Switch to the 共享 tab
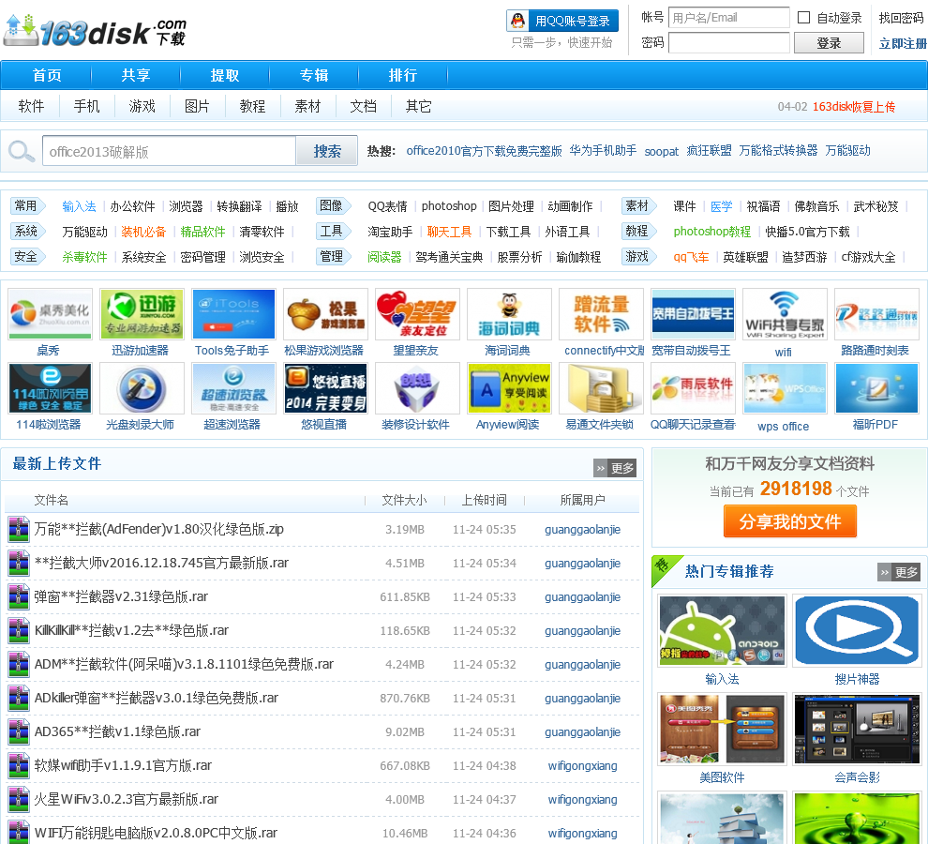The height and width of the screenshot is (844, 928). click(x=136, y=75)
